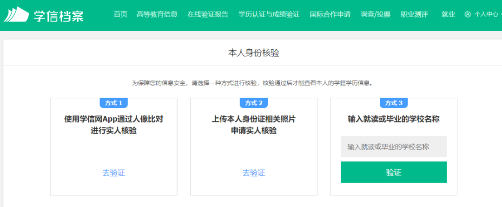Open the 就业 navigation item
Screen dimensions: 502x207
click(448, 14)
